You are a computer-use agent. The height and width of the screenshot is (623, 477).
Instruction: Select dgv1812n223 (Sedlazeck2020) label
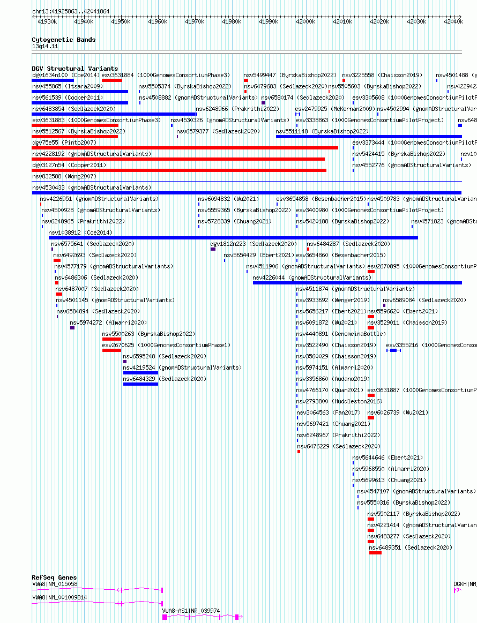pos(254,244)
